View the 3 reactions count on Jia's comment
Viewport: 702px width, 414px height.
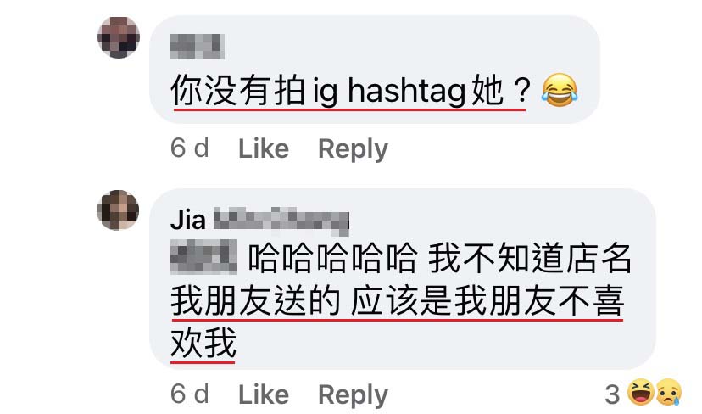[x=612, y=394]
